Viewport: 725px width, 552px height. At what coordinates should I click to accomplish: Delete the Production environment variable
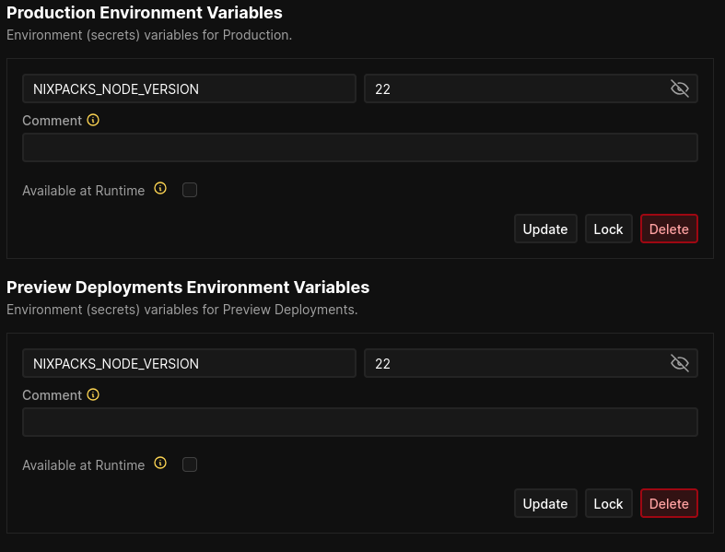pos(669,229)
